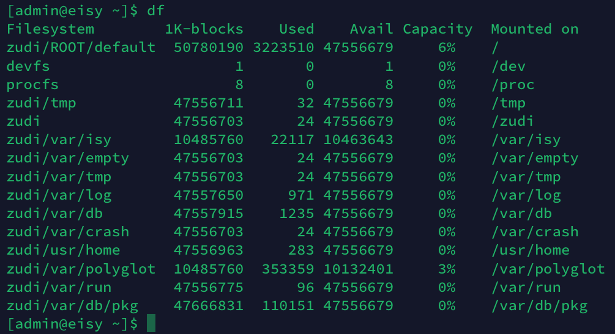Click the 1K-blocks column header
Screen dimensions: 615x334
click(204, 29)
